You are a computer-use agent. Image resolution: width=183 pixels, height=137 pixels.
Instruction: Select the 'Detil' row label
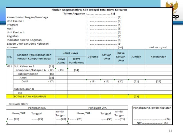coord(25,82)
